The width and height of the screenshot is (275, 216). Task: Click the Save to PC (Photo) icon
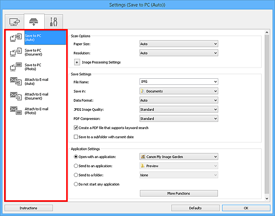16,67
